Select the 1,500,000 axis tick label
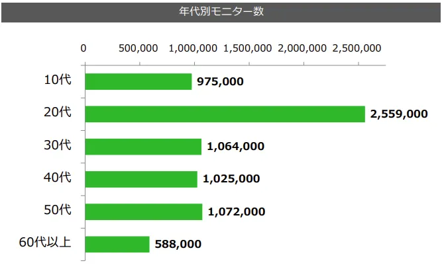Screen dimensions: 442x267 249,48
